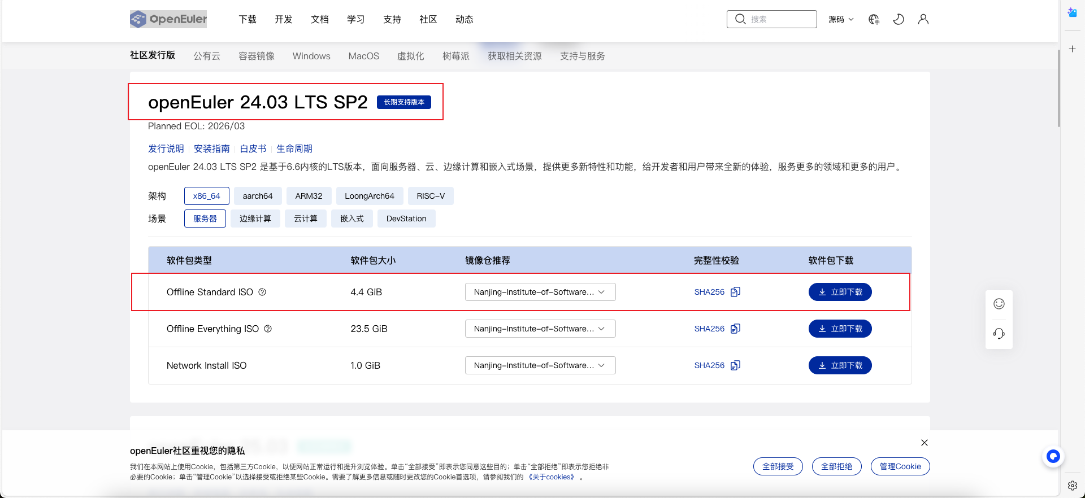Copy the SHA256 for Offline Standard ISO

pos(735,292)
